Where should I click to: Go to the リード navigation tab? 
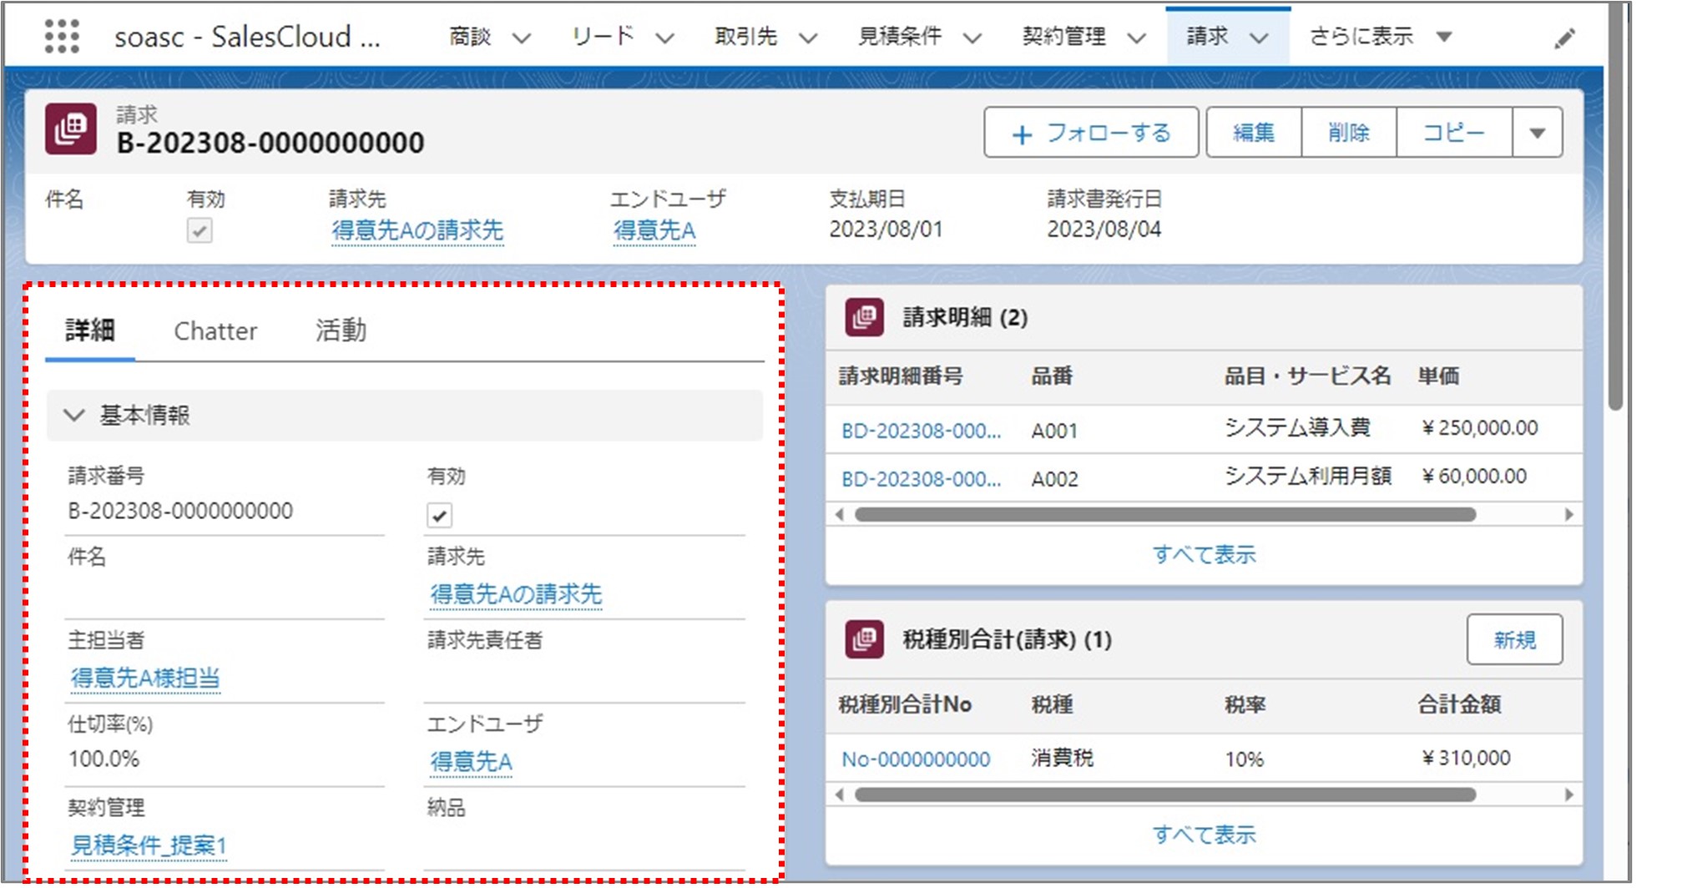click(x=603, y=37)
